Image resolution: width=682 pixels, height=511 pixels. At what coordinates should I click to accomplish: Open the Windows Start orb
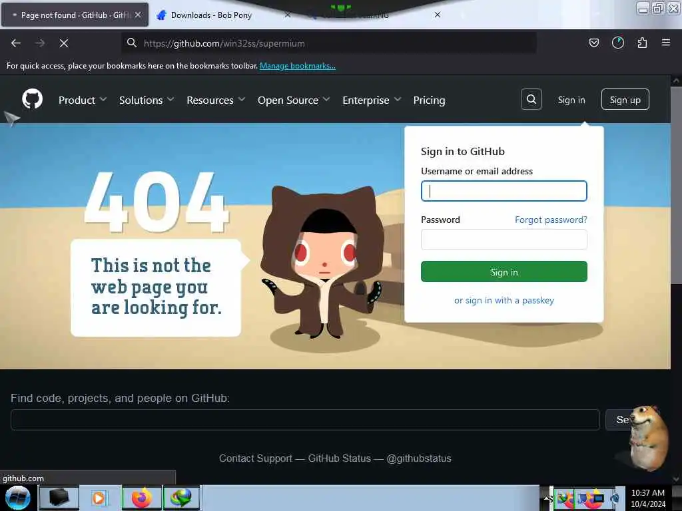17,498
